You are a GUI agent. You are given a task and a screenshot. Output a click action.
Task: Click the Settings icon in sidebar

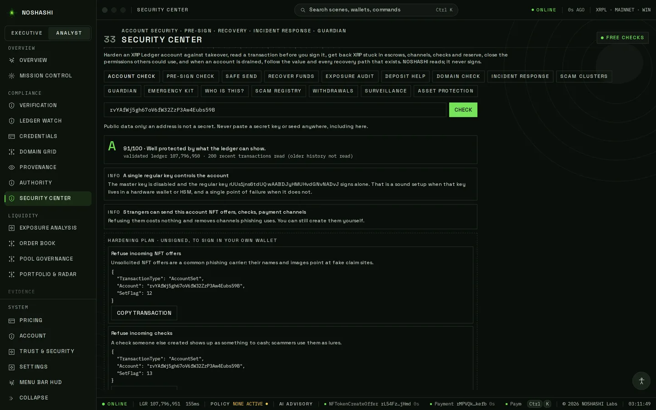click(x=12, y=367)
